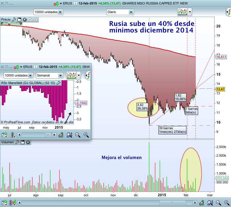
Task: Open the Diario timeframe dropdown
Action: [131, 12]
